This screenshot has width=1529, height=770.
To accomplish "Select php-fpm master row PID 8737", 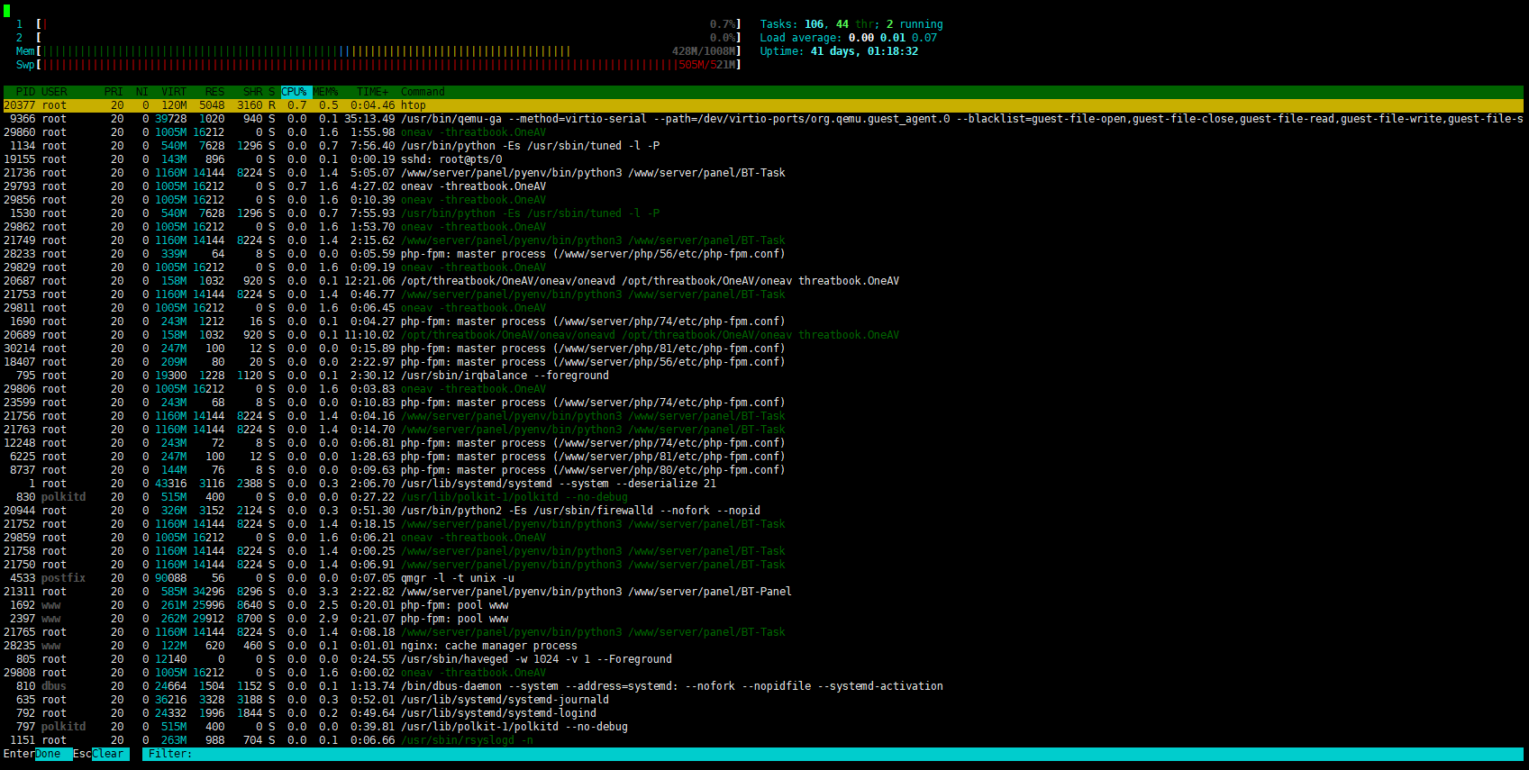I will click(763, 470).
